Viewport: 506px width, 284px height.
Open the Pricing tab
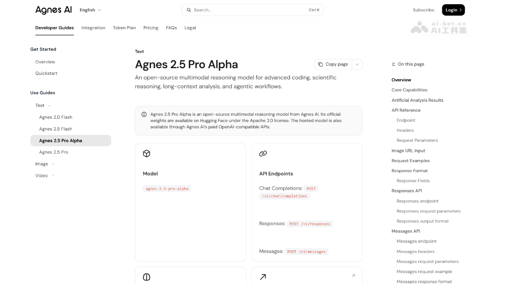pyautogui.click(x=151, y=28)
